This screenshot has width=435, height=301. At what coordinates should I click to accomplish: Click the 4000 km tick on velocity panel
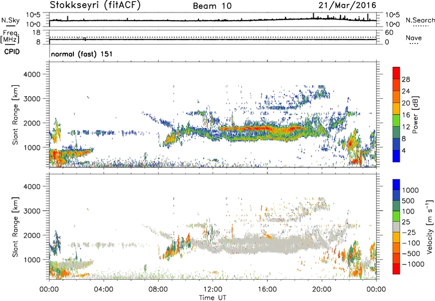[32, 186]
